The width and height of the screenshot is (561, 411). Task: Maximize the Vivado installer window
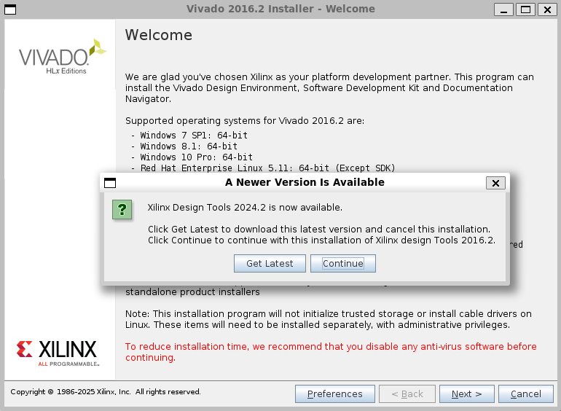[x=525, y=9]
